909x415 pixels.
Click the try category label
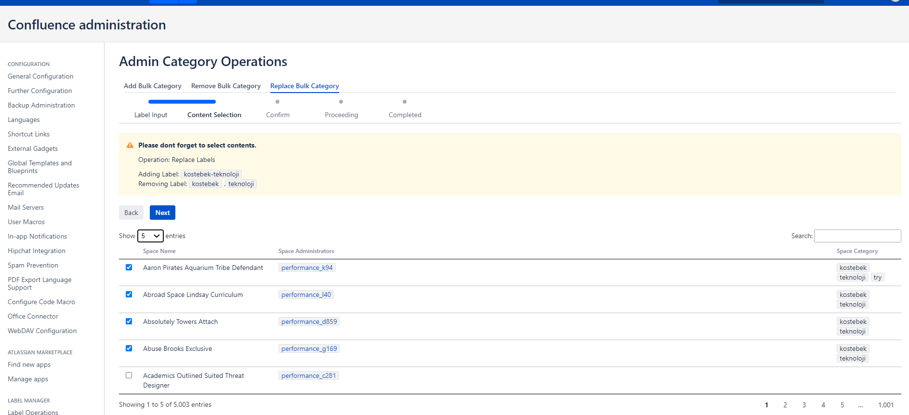tap(877, 277)
